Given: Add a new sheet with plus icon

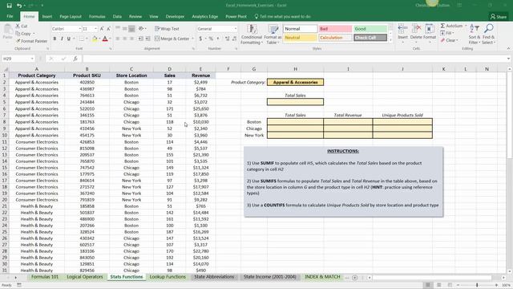Looking at the screenshot, I should click(354, 278).
